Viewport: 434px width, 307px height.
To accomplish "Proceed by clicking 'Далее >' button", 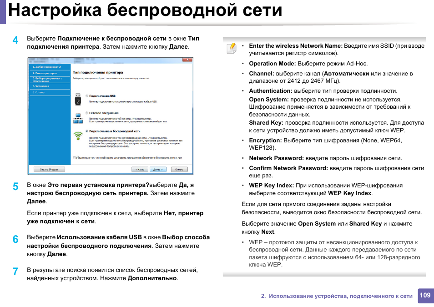I will point(158,169).
